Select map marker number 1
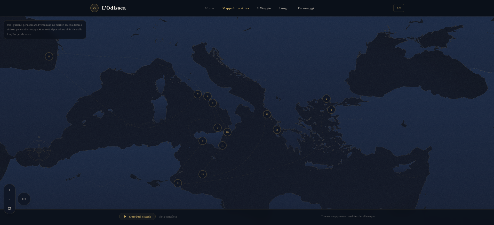 (x=331, y=110)
